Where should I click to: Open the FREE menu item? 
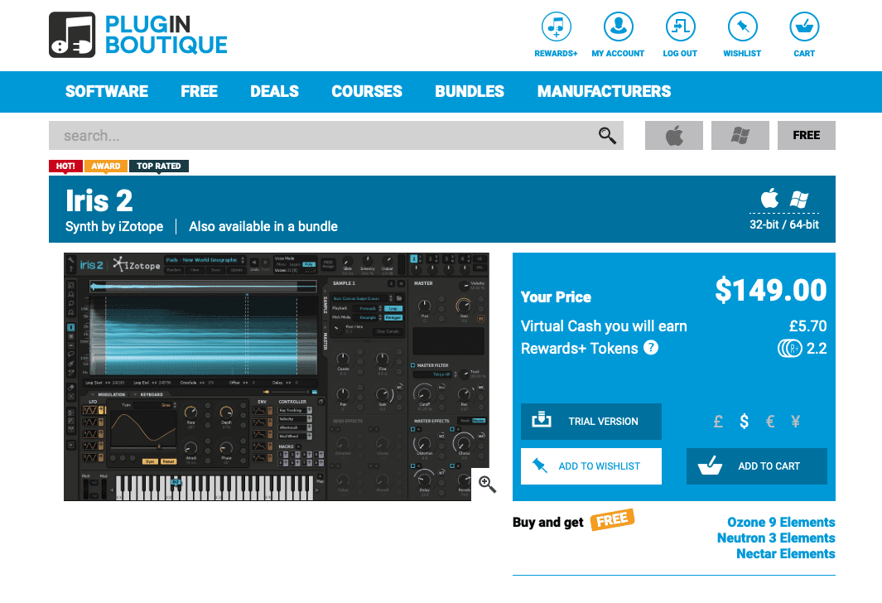tap(199, 92)
